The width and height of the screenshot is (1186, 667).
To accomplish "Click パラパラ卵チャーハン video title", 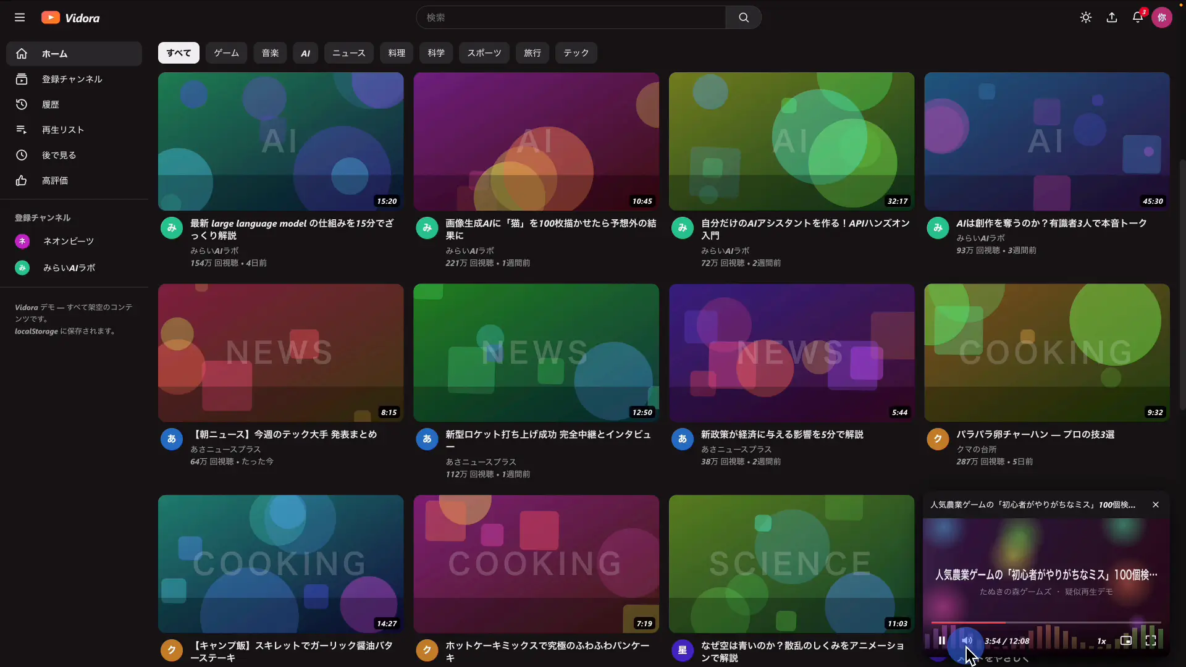I will (x=1035, y=435).
